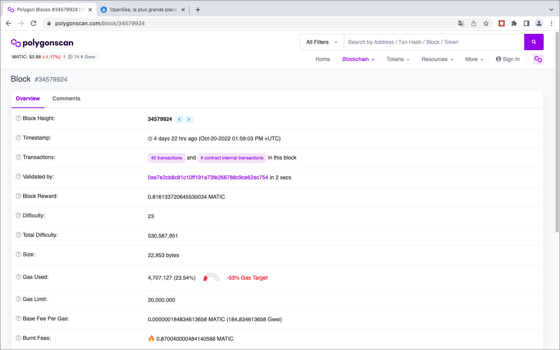
Task: Click the Chrome profile avatar icon
Action: [x=539, y=23]
